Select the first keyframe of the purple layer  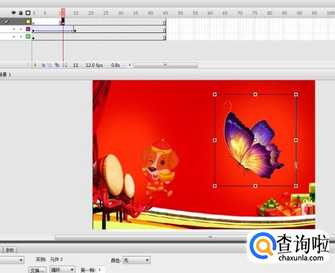click(x=33, y=31)
